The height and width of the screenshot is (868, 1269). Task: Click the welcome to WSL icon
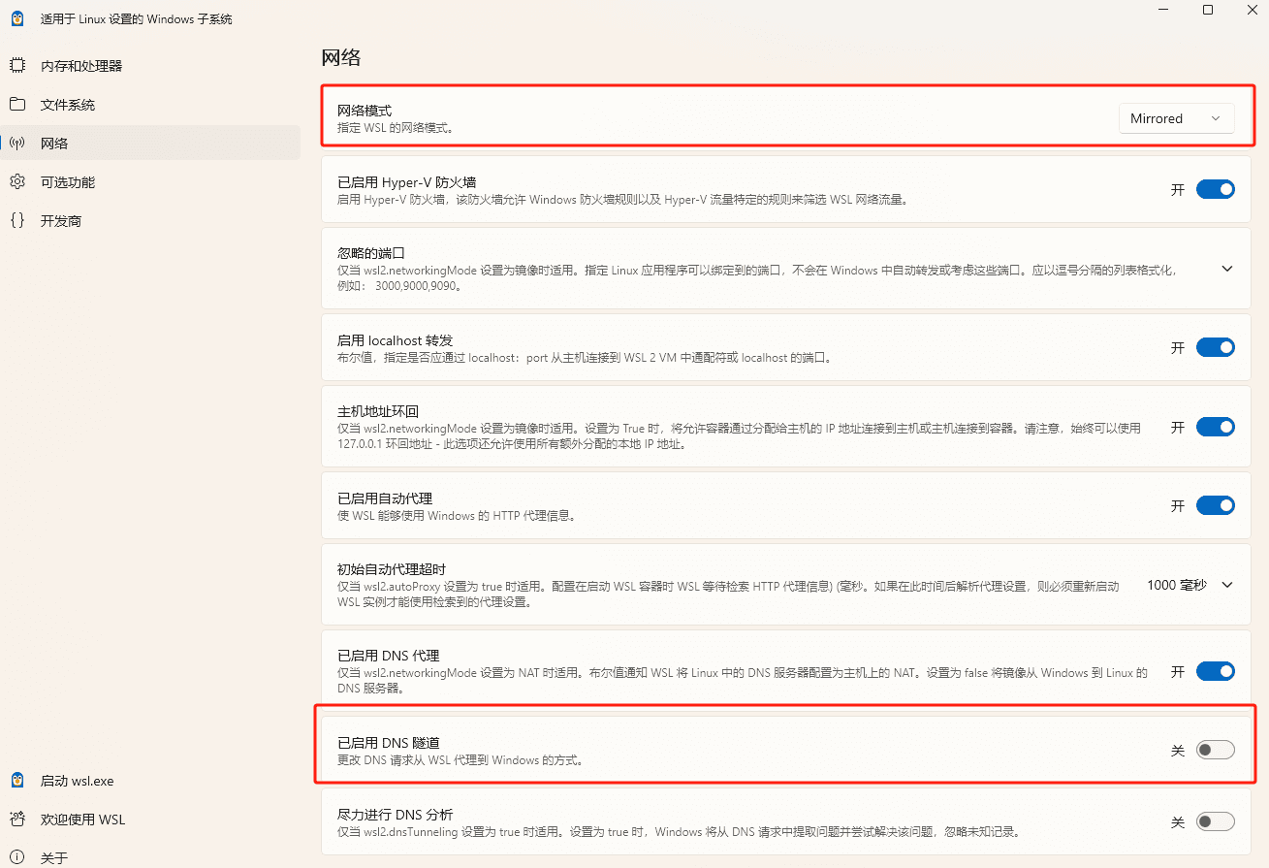[x=16, y=820]
